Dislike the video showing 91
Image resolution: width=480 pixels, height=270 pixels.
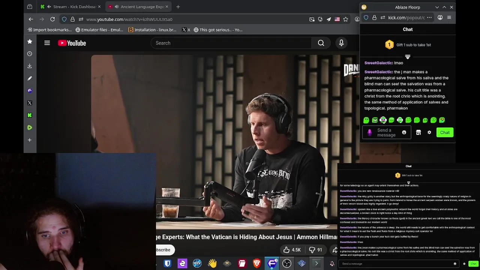tap(315, 250)
